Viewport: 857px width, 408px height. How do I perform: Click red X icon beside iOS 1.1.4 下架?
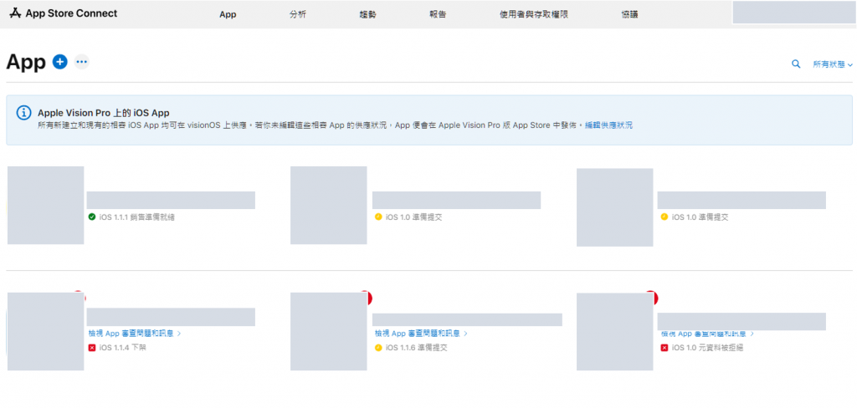click(x=92, y=347)
